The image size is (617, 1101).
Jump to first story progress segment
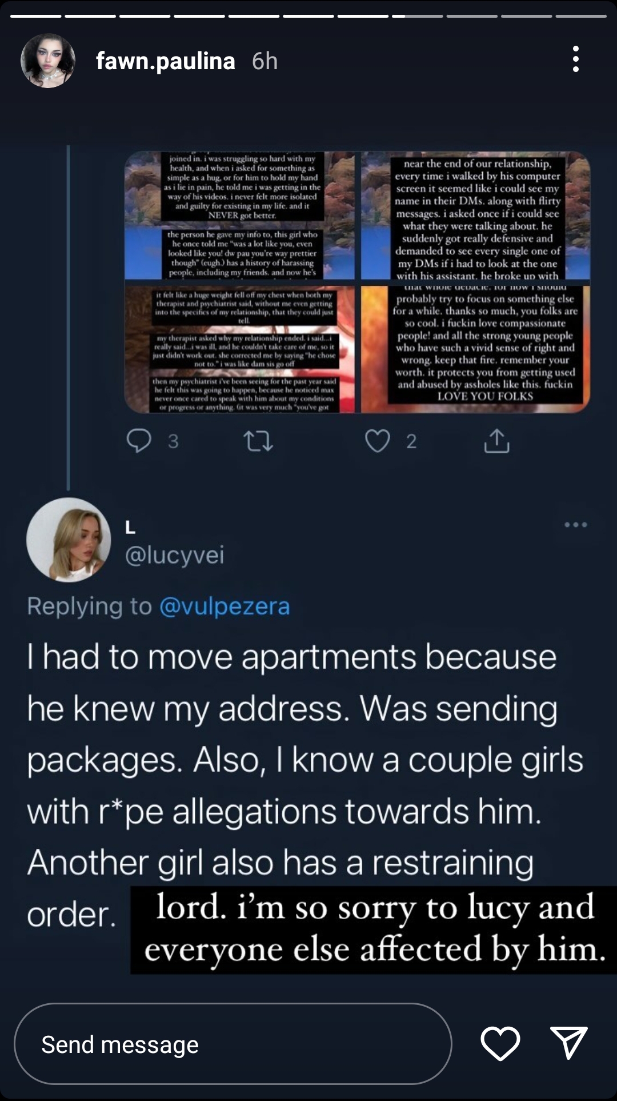[35, 16]
